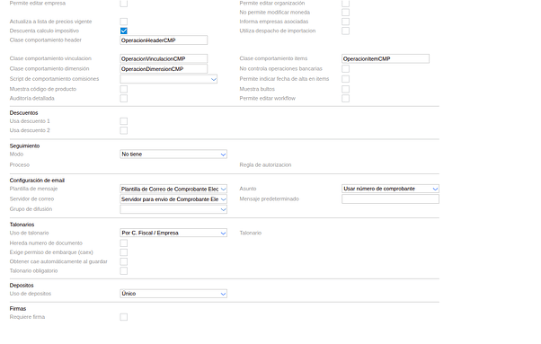Edit 'Clase comportamiento items' field
Screen dimensions: 541x344
click(x=386, y=58)
